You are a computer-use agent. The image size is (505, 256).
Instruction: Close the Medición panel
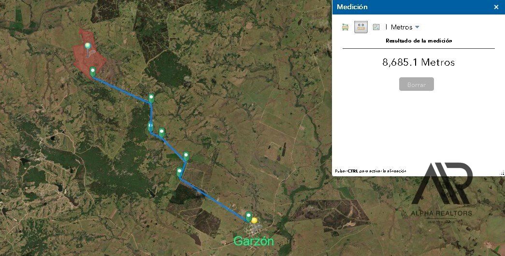tap(496, 7)
